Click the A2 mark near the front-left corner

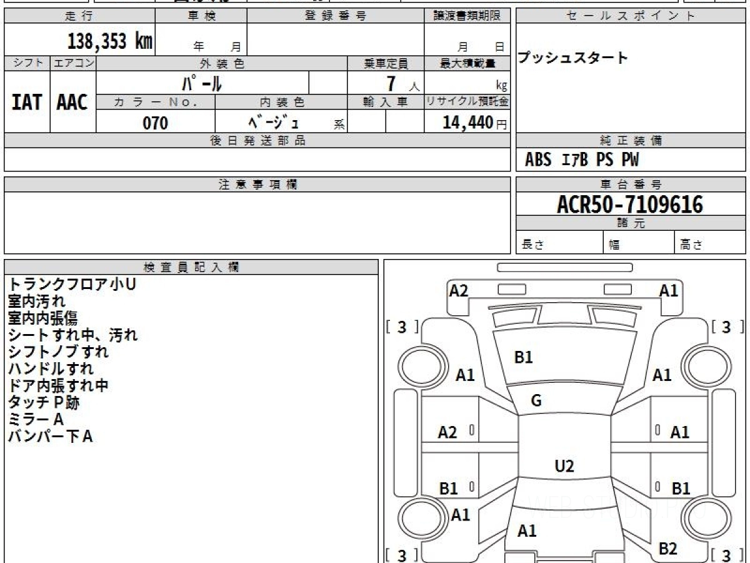click(459, 290)
